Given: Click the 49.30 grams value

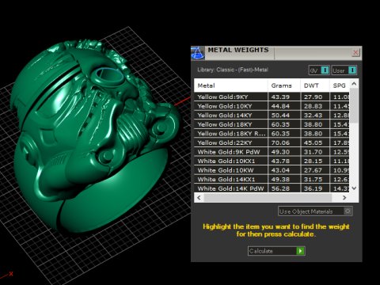Looking at the screenshot, I should tap(280, 152).
